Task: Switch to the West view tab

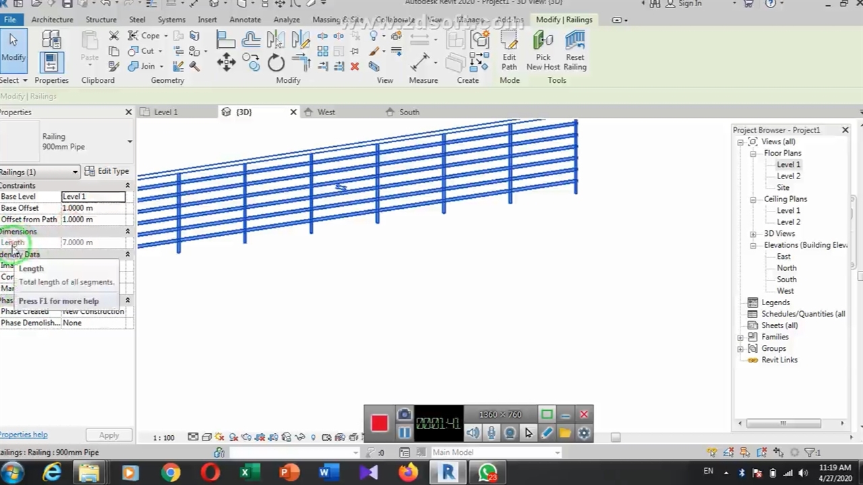Action: click(326, 112)
